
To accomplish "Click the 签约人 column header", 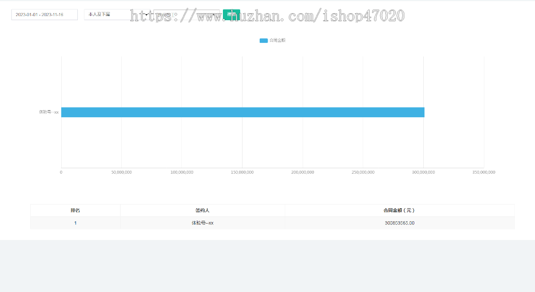I will [202, 211].
